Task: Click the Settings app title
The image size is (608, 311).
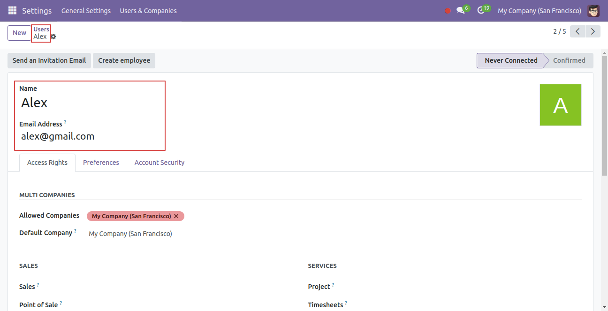Action: coord(37,10)
